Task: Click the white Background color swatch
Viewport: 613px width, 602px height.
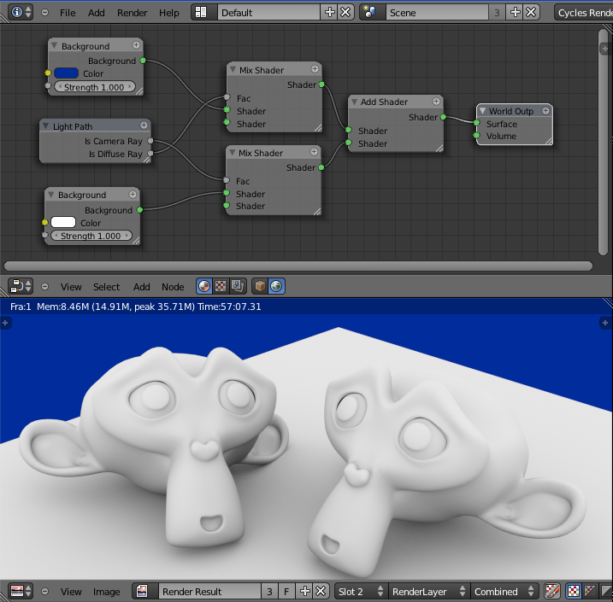Action: [x=63, y=222]
